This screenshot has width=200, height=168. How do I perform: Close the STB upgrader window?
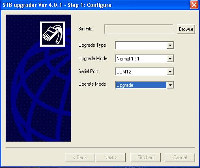(x=194, y=5)
